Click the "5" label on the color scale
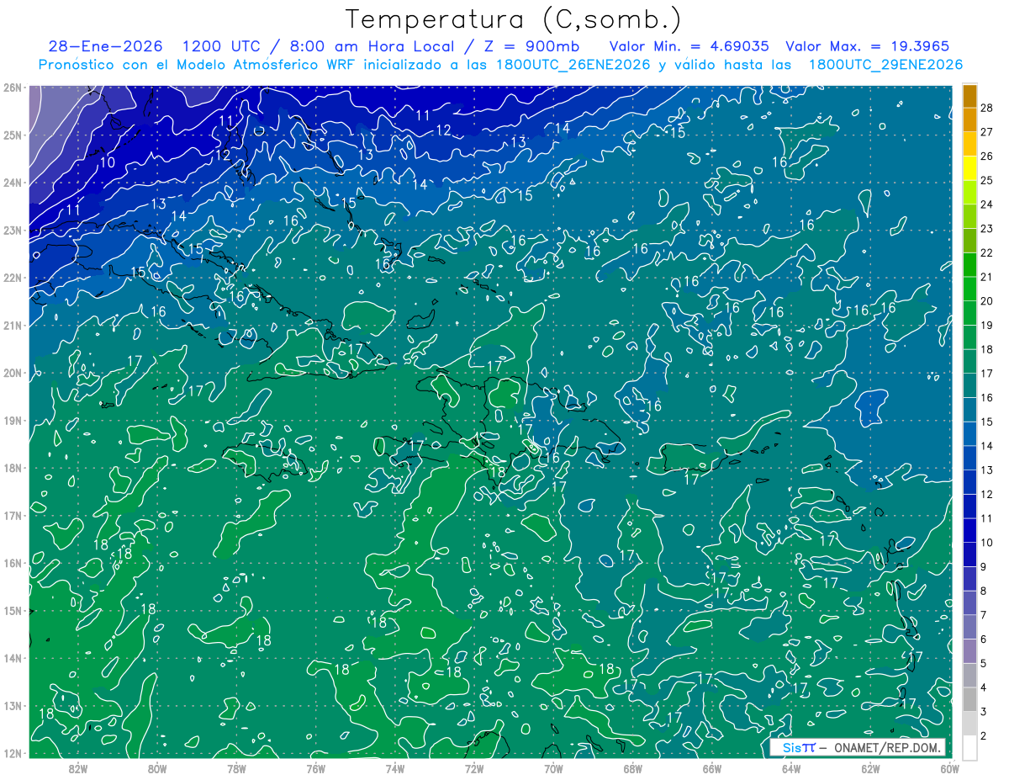This screenshot has width=1009, height=780. point(984,664)
